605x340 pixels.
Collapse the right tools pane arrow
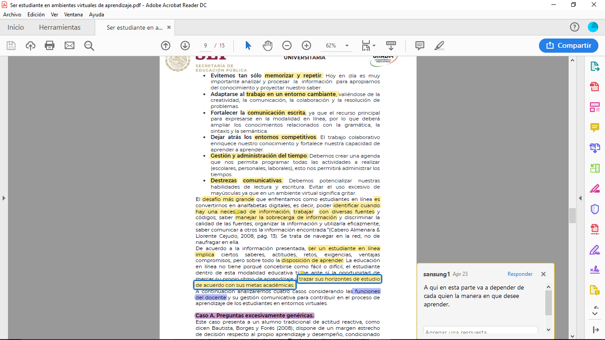[x=580, y=198]
